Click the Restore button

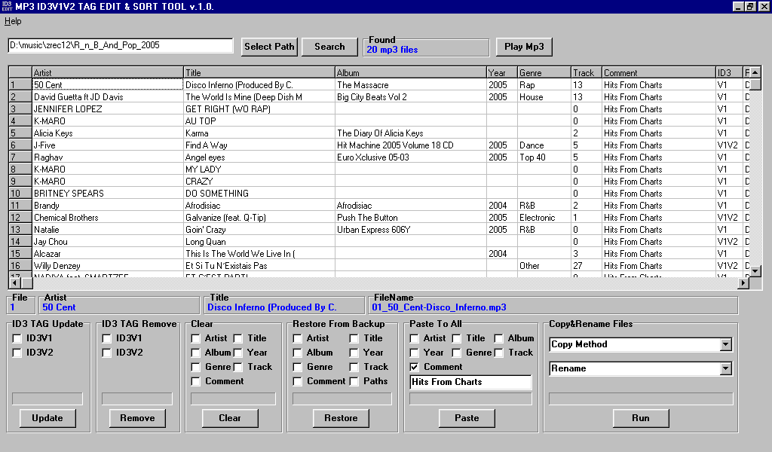point(341,418)
